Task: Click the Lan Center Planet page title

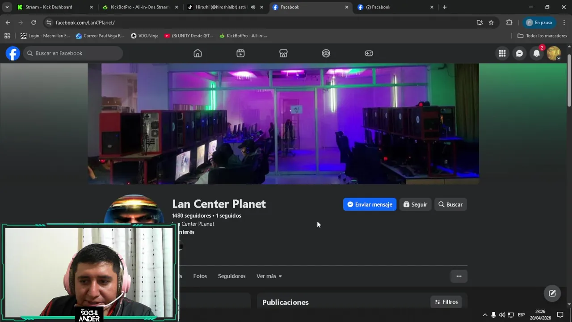Action: click(219, 204)
